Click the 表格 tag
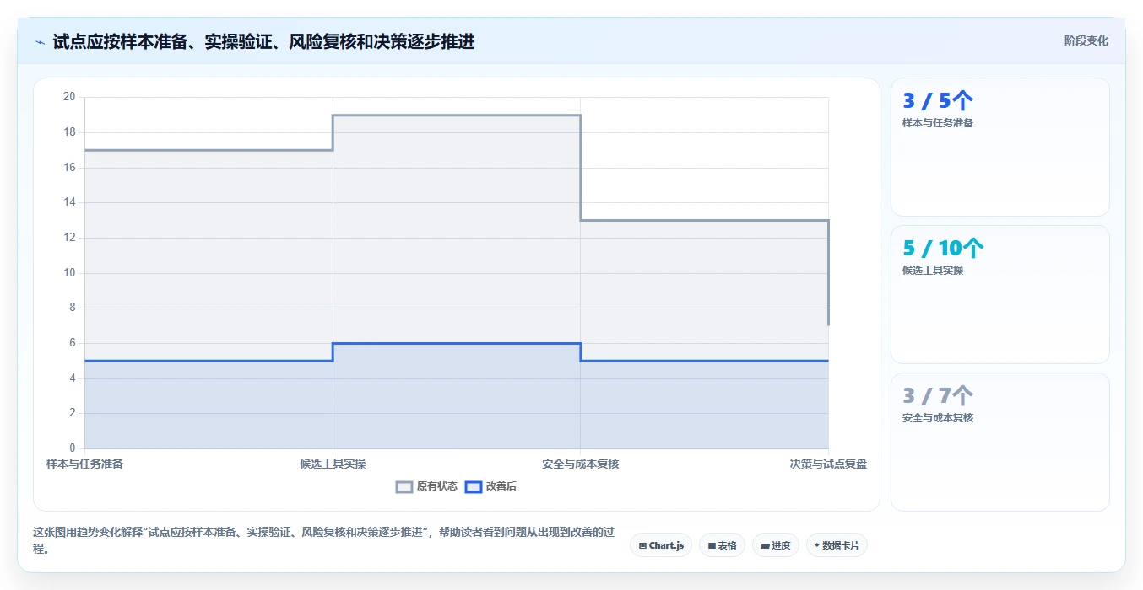The height and width of the screenshot is (590, 1143). [723, 545]
